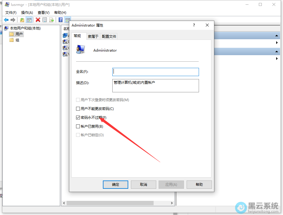Enable 帐户已禁用(B) checkbox
This screenshot has width=283, height=215.
(x=78, y=126)
